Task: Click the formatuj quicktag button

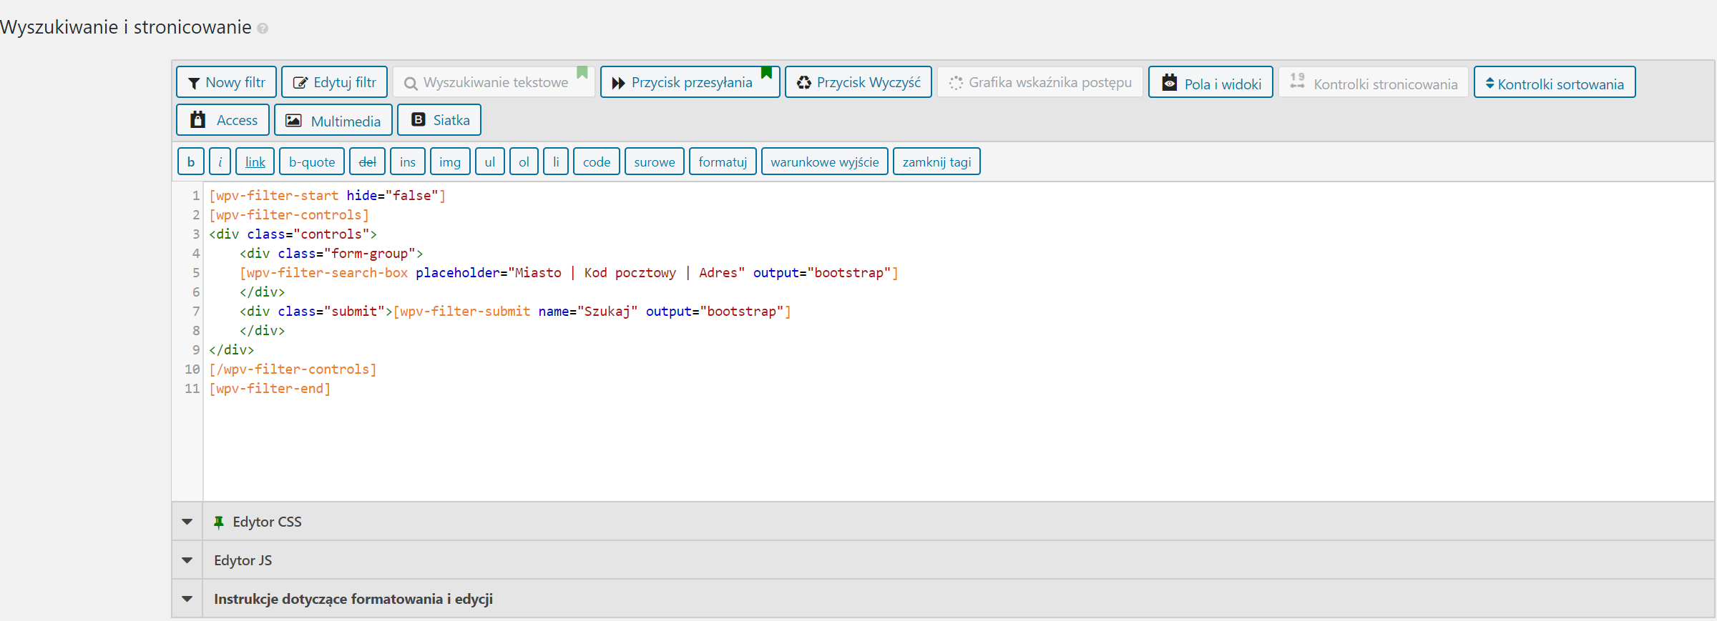Action: tap(723, 162)
